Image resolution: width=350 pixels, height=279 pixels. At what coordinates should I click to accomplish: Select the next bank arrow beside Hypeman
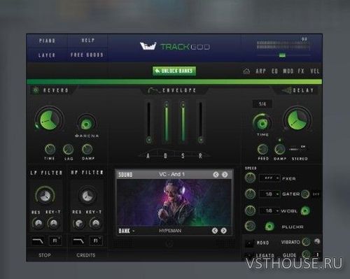pyautogui.click(x=224, y=231)
